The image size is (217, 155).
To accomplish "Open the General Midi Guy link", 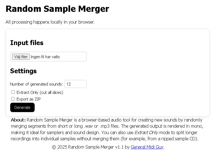I will (x=147, y=147).
